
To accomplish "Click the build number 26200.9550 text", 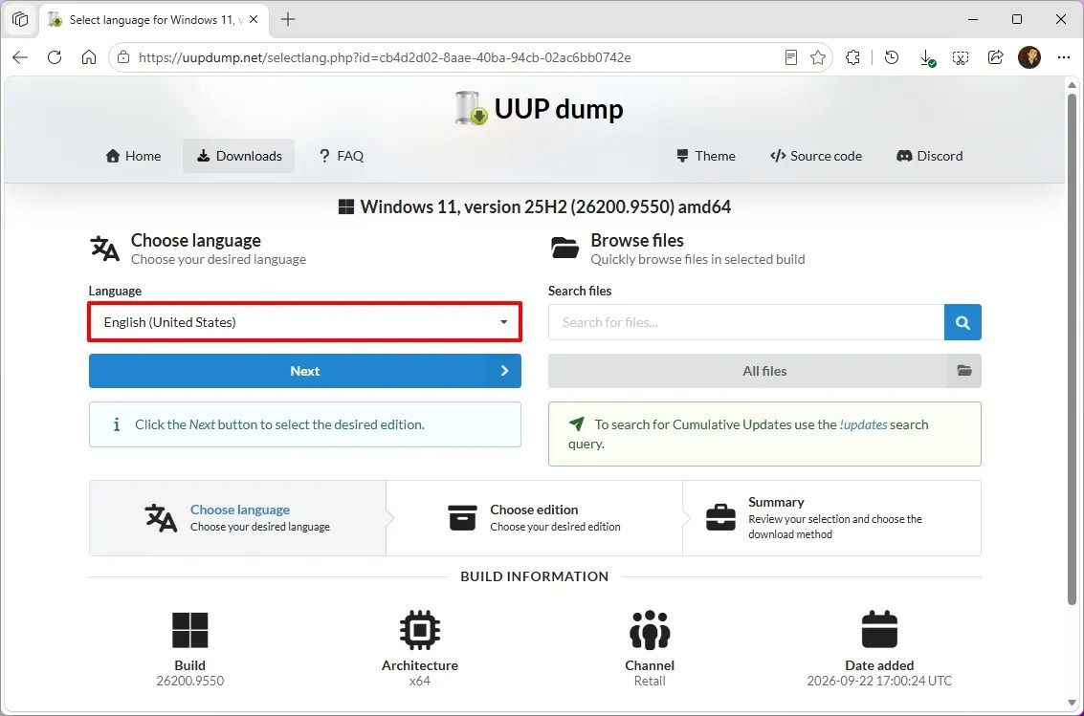I will [190, 681].
